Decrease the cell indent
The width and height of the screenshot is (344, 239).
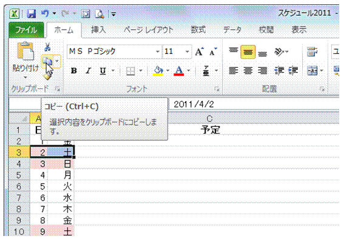[279, 71]
